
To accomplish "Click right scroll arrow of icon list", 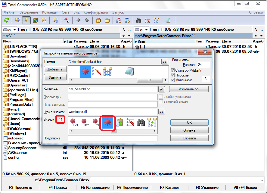I will [x=154, y=131].
